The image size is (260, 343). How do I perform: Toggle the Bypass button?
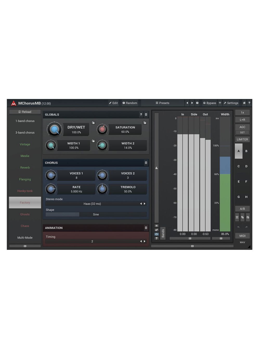[210, 103]
